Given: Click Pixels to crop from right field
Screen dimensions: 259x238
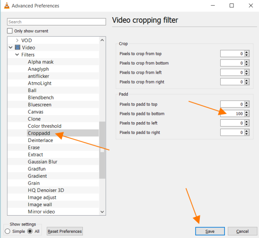Looking at the screenshot, I should 232,82.
